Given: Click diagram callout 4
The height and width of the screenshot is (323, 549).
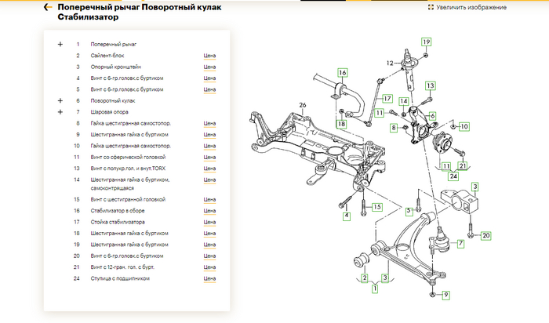Looking at the screenshot, I should [347, 216].
